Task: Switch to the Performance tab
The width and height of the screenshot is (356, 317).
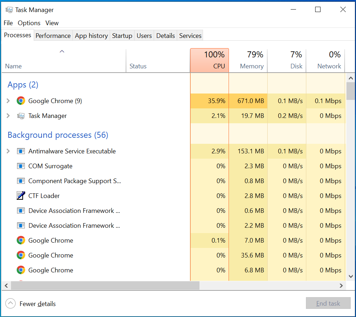Action: (53, 36)
